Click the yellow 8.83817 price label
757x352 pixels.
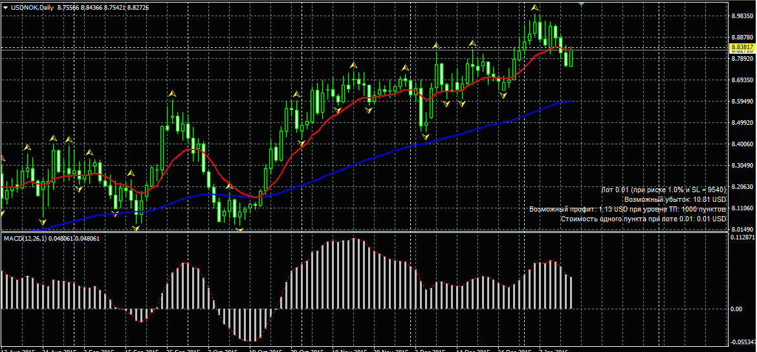(743, 47)
